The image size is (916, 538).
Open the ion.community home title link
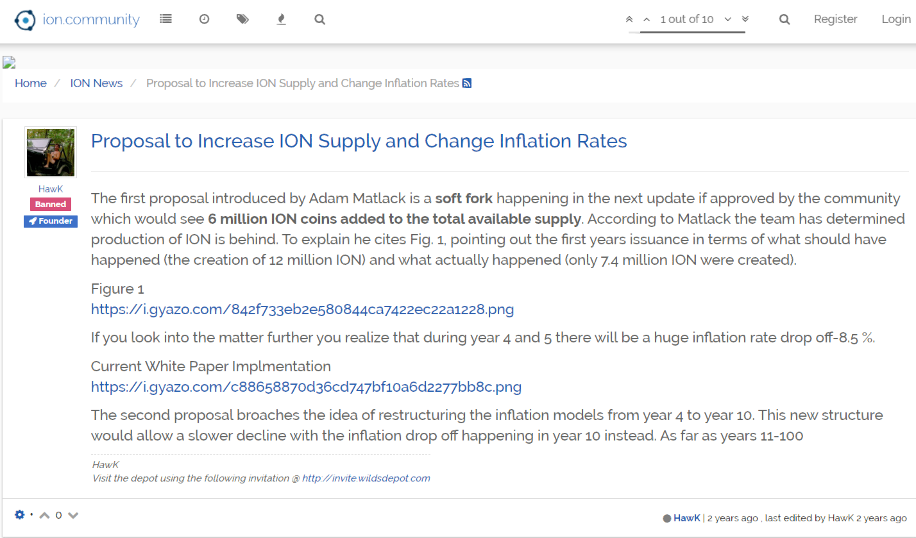pyautogui.click(x=91, y=20)
